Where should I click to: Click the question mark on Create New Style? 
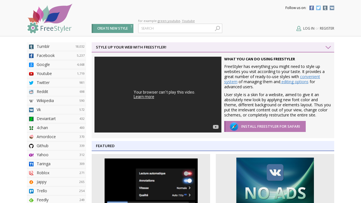point(131,27)
